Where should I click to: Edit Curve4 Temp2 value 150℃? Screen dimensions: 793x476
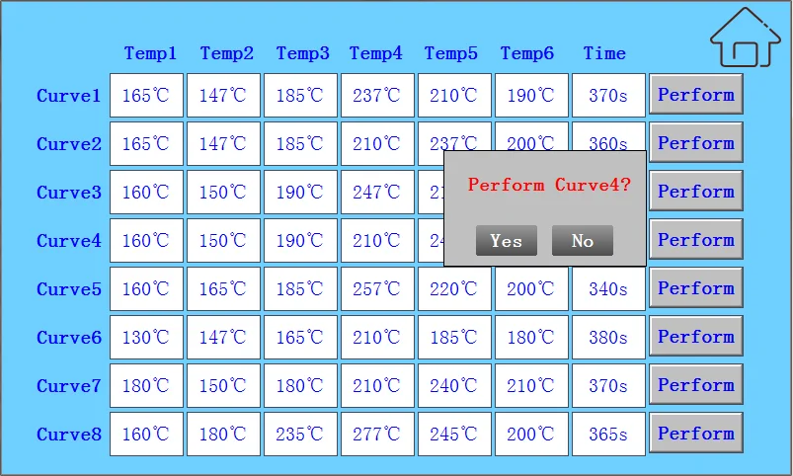(223, 240)
